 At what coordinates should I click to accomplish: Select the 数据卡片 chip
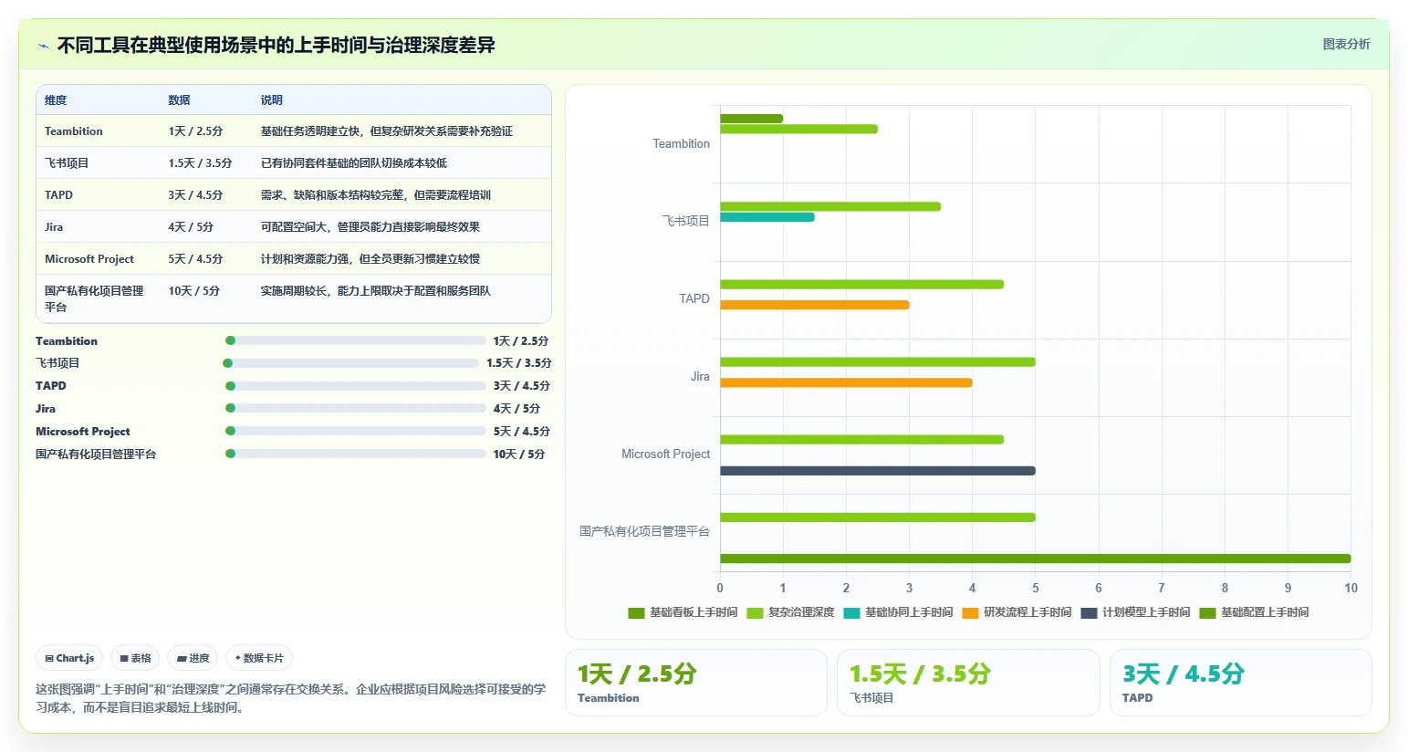pos(259,658)
